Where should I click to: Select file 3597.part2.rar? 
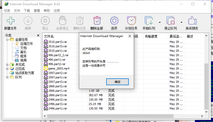click(x=58, y=73)
